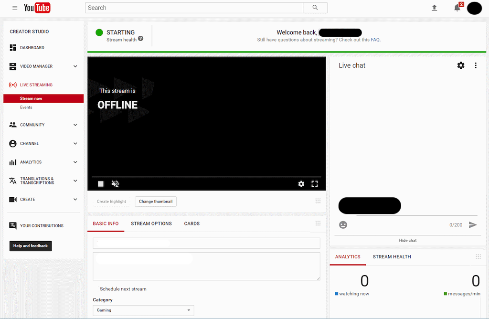Click the Change thumbnail button
Screen dimensions: 489x319
point(156,202)
